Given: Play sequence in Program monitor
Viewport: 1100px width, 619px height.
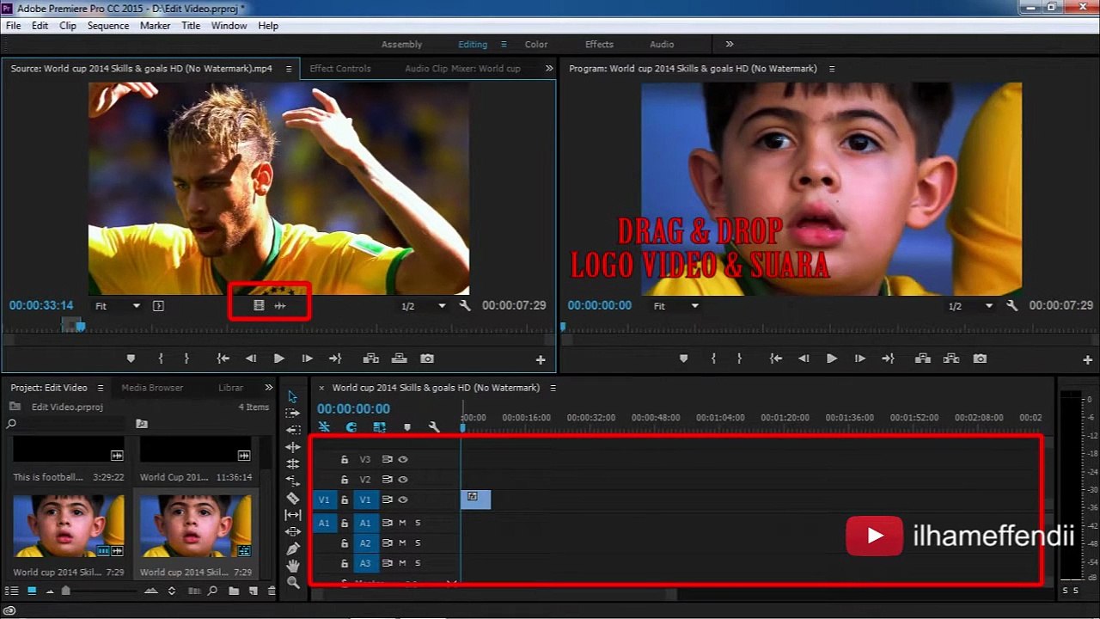Looking at the screenshot, I should click(831, 359).
